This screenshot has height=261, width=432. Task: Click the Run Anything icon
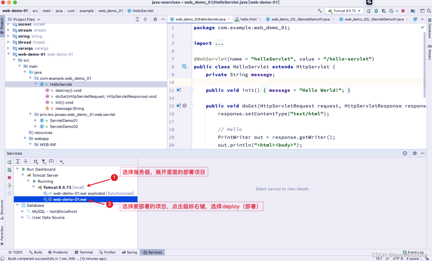click(422, 11)
